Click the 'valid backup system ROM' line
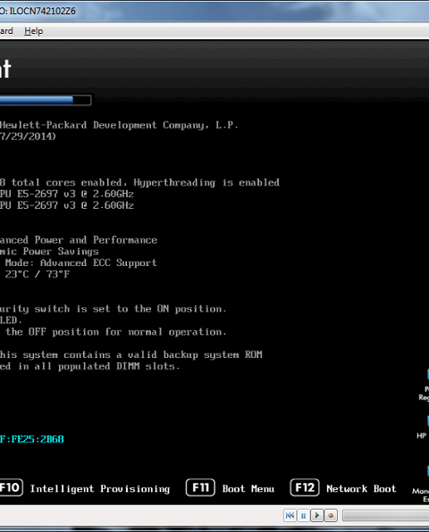The width and height of the screenshot is (429, 532). [x=195, y=355]
